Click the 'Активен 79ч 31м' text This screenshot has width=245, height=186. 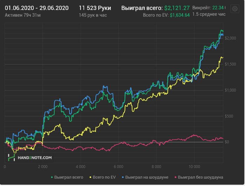click(23, 15)
